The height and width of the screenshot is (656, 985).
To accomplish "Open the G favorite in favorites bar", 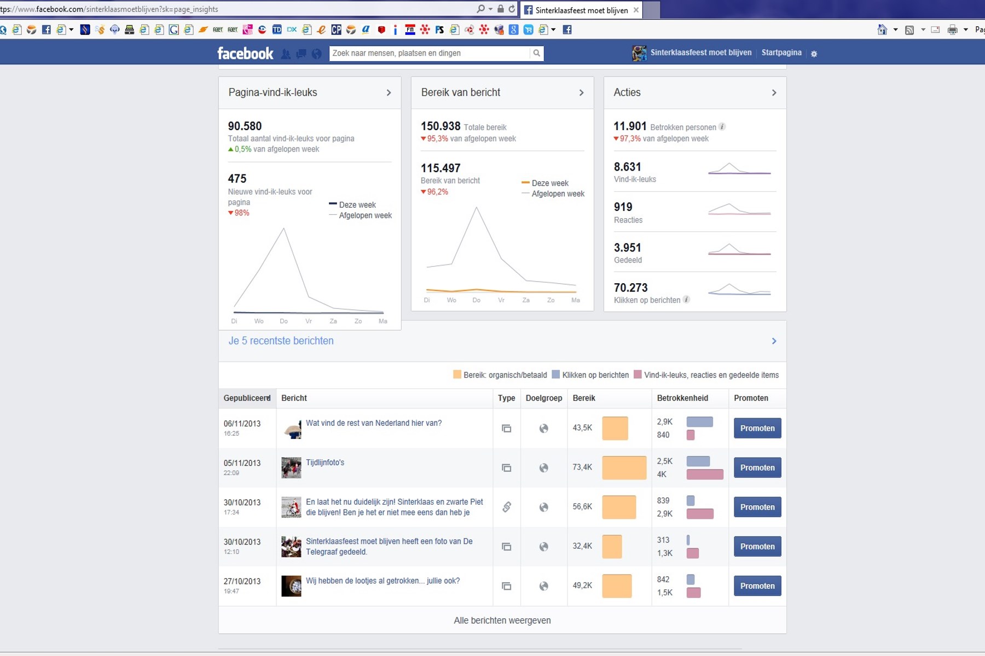I will tap(173, 30).
